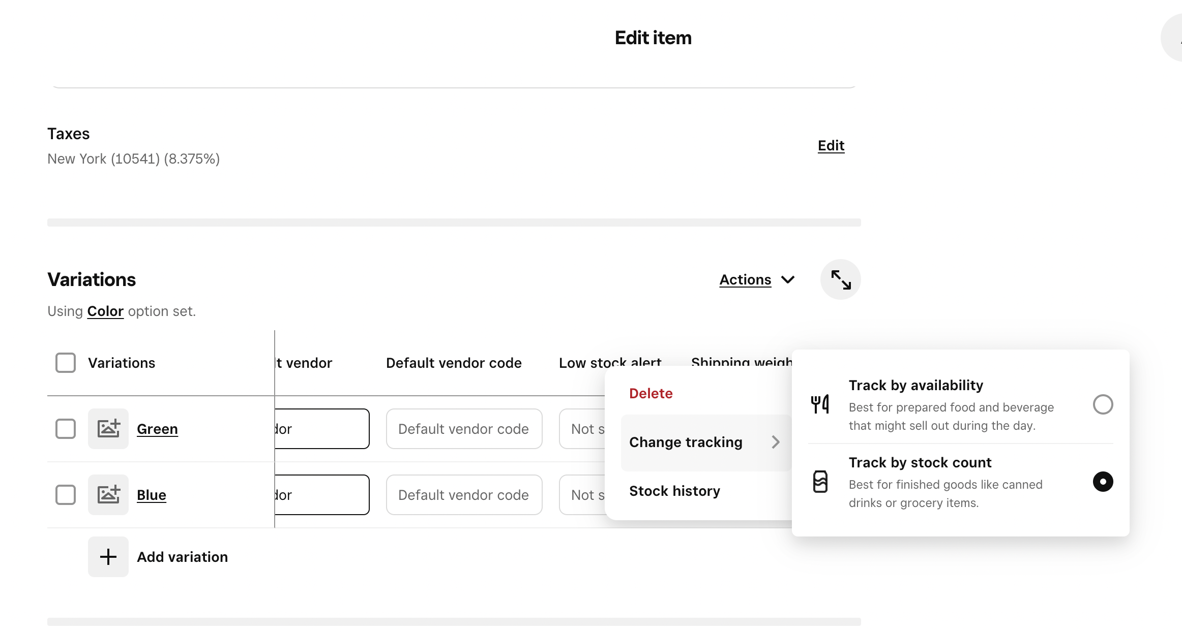Click the plus icon for Add variation
Viewport: 1182px width, 633px height.
pyautogui.click(x=108, y=557)
